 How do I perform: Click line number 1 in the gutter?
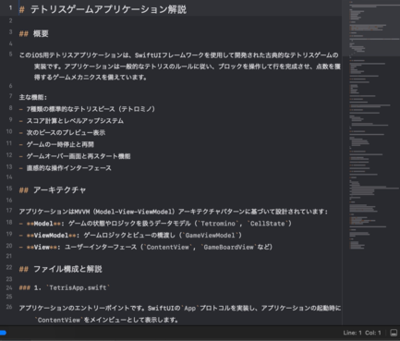pyautogui.click(x=10, y=8)
